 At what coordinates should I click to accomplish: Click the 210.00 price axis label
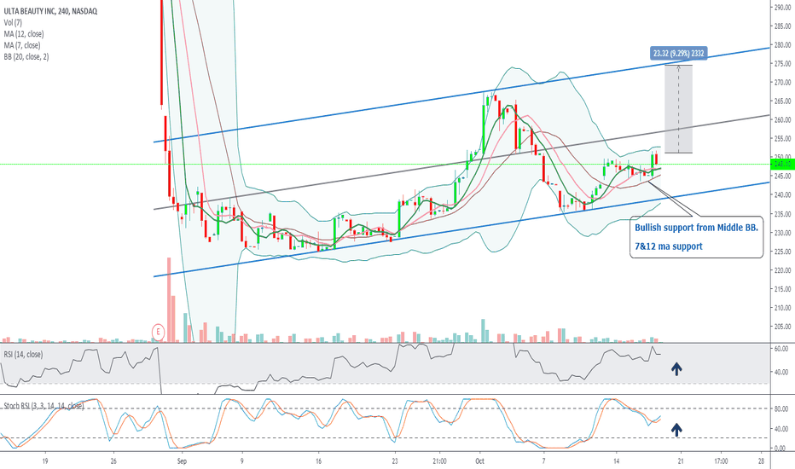[x=782, y=308]
